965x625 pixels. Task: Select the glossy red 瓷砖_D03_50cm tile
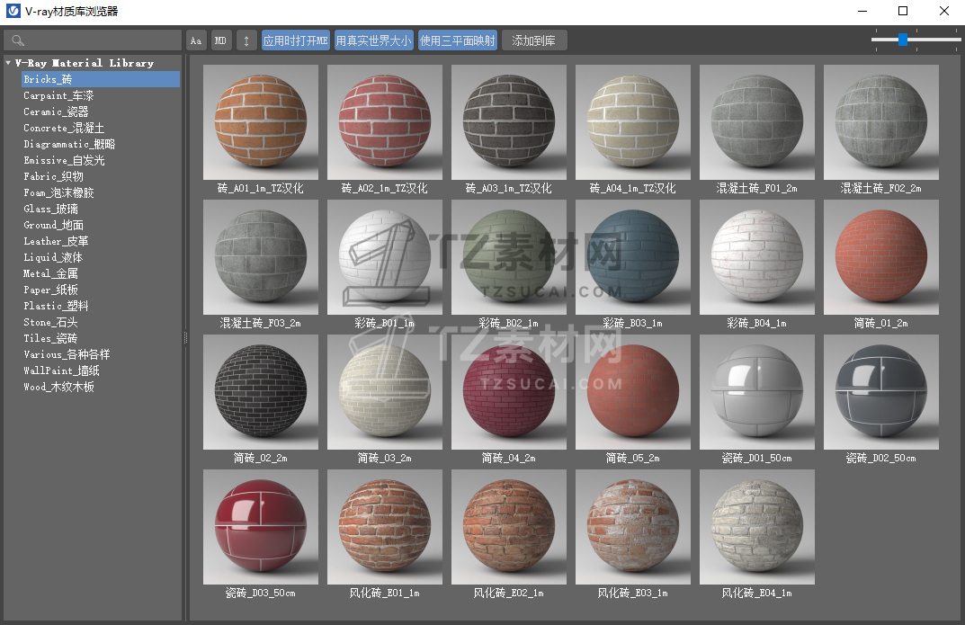[x=260, y=527]
